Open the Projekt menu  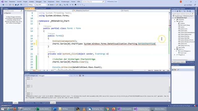click(x=25, y=2)
